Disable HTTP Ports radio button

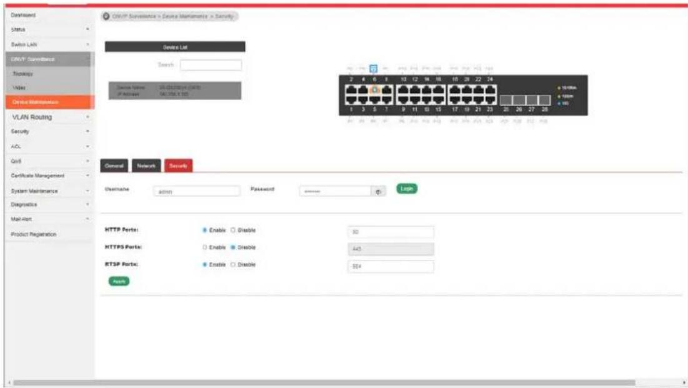pos(233,230)
